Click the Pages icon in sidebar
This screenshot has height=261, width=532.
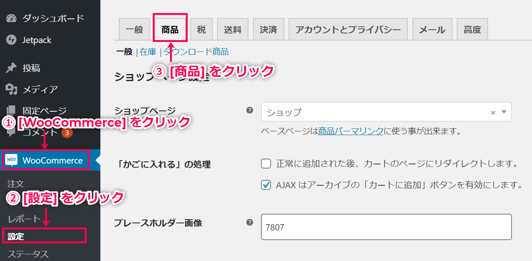pyautogui.click(x=11, y=110)
